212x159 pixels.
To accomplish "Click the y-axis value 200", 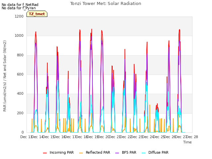I will (x=20, y=113).
